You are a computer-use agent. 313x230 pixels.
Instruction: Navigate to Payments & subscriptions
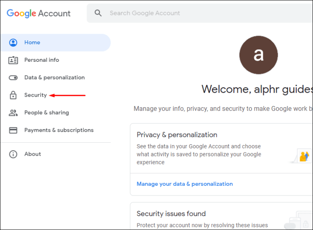[59, 130]
